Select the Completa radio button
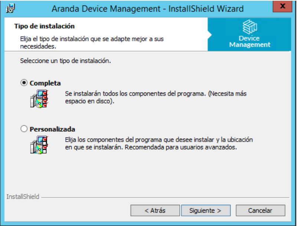Viewport: 297px width, 226px height. click(24, 83)
